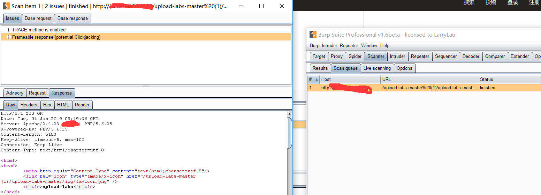The height and width of the screenshot is (195, 541).
Task: Click the 登录 link in the browser header
Action: 512,2
